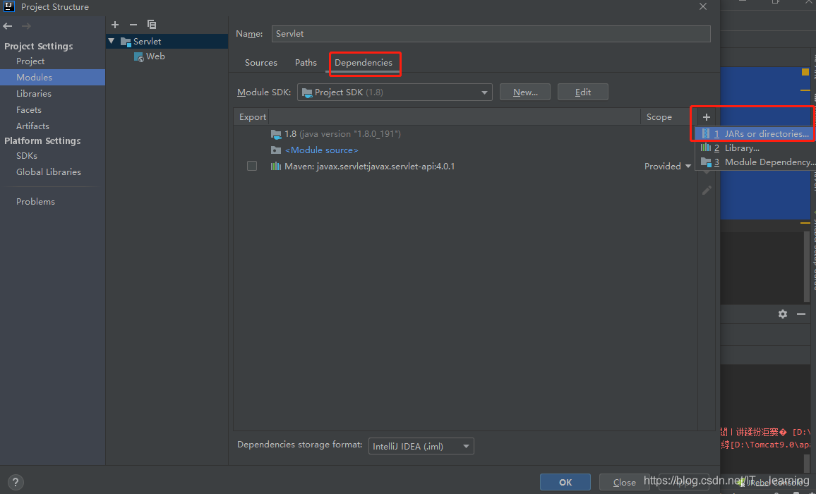
Task: Click the Web facet icon
Action: click(139, 56)
